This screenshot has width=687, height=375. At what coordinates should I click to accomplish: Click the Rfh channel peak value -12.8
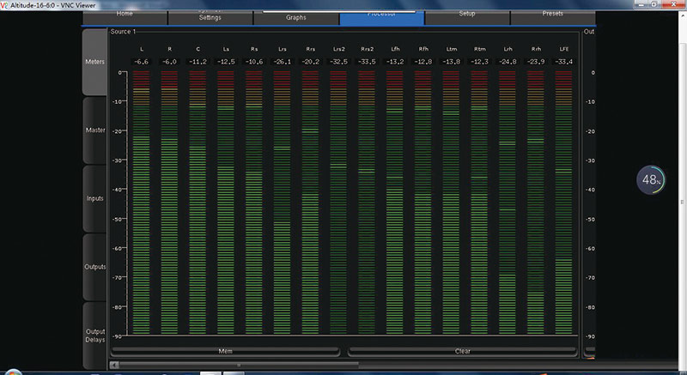pyautogui.click(x=423, y=62)
